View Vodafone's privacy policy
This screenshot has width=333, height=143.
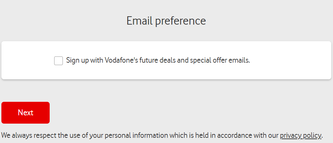[x=300, y=135]
